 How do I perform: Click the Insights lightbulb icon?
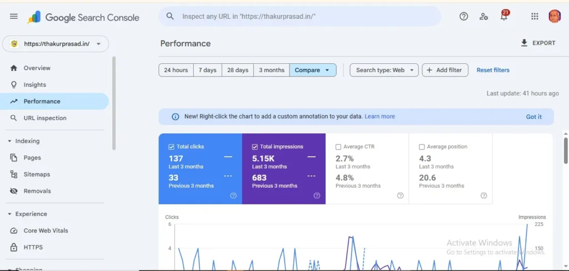(x=14, y=84)
